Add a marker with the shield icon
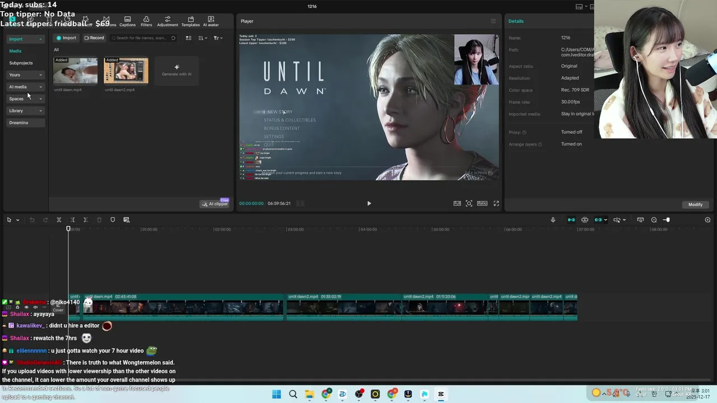Screen dimensions: 717x403 coord(113,220)
